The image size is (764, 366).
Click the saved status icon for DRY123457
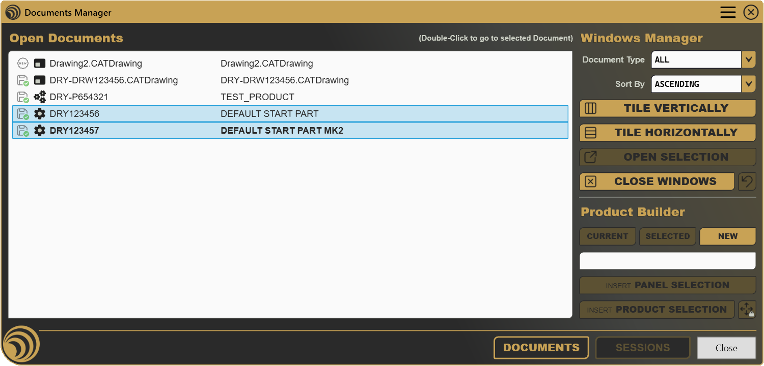pos(23,131)
